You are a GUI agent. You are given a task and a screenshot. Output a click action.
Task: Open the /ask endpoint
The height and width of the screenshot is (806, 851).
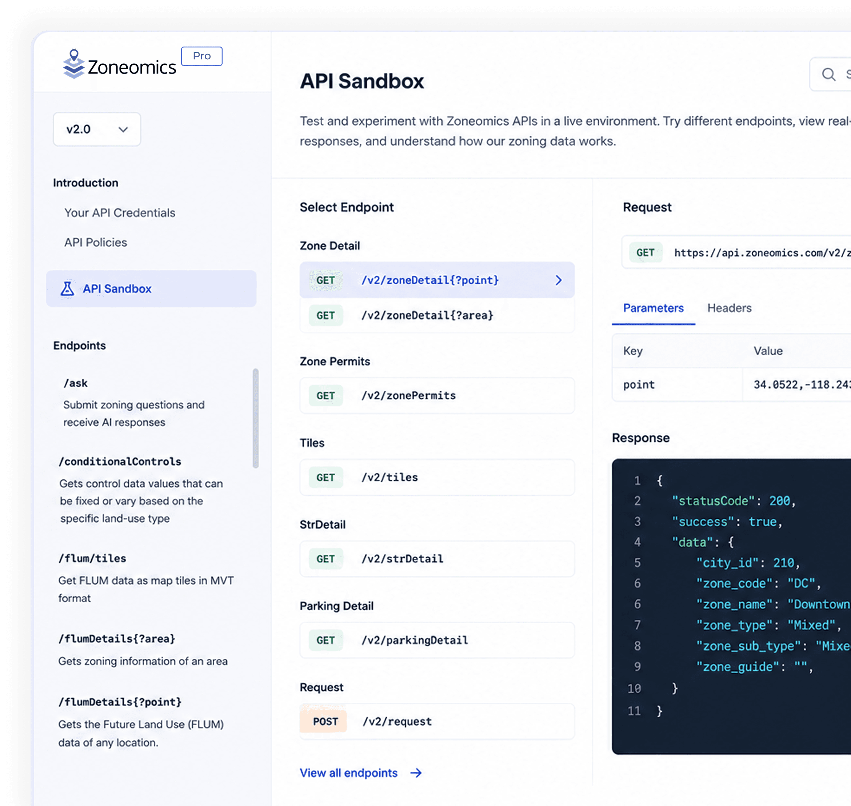[x=76, y=383]
